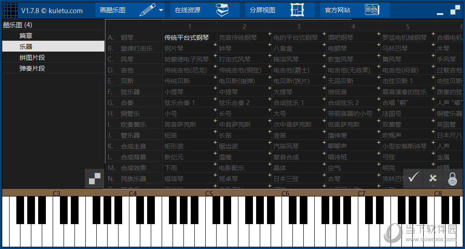465x249 pixels.
Task: Click column header 3
Action: coord(299,27)
